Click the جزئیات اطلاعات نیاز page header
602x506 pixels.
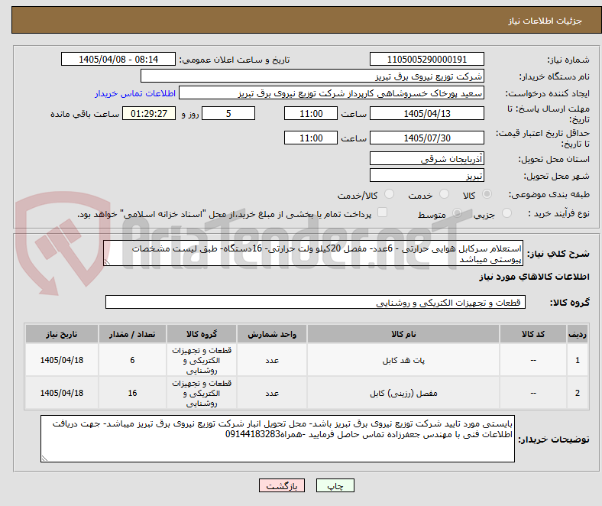[x=545, y=21]
